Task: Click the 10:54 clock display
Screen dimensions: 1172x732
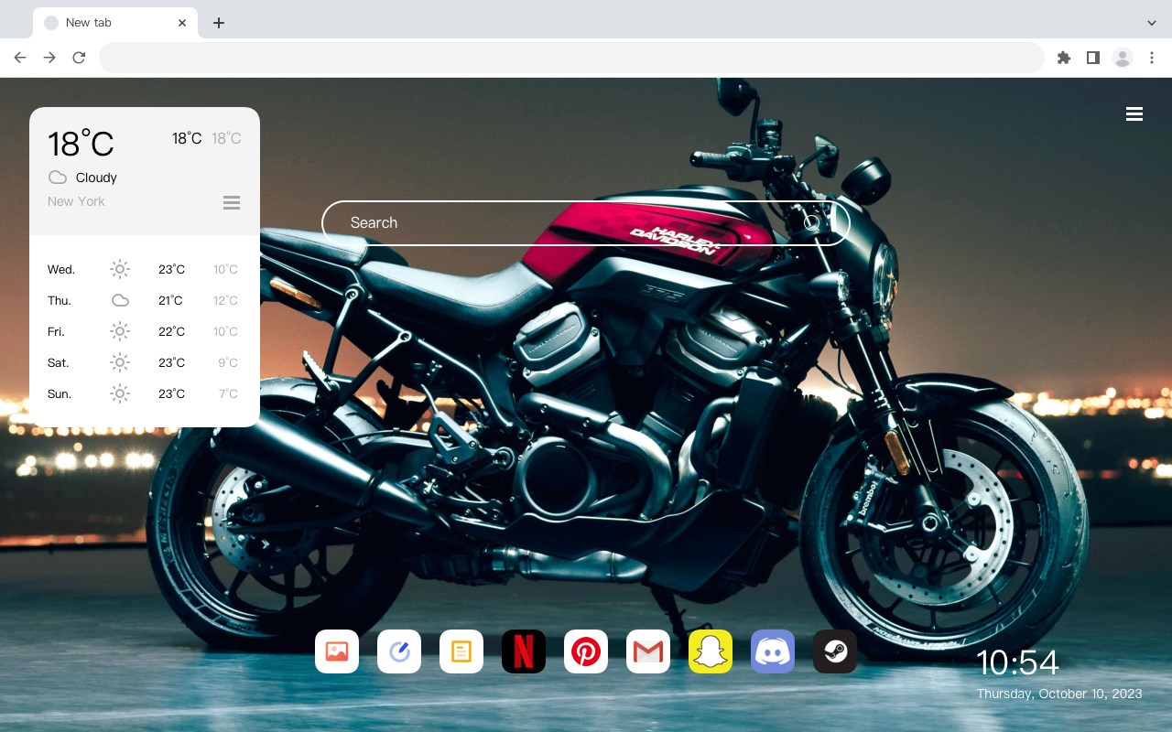Action: click(1017, 662)
